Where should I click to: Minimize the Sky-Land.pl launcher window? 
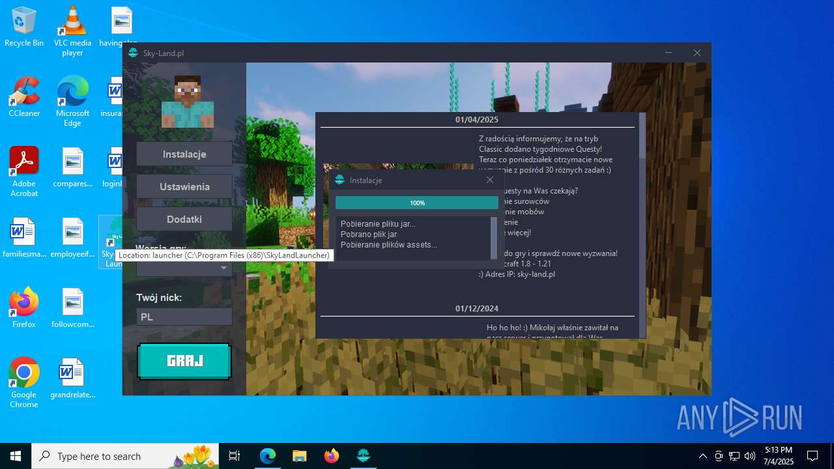click(x=669, y=53)
